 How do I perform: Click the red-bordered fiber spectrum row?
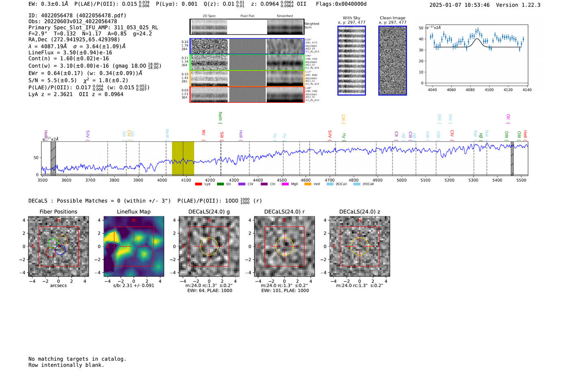click(247, 95)
